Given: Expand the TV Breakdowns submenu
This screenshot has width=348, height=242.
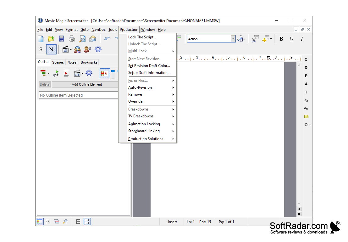Looking at the screenshot, I should pyautogui.click(x=147, y=116).
